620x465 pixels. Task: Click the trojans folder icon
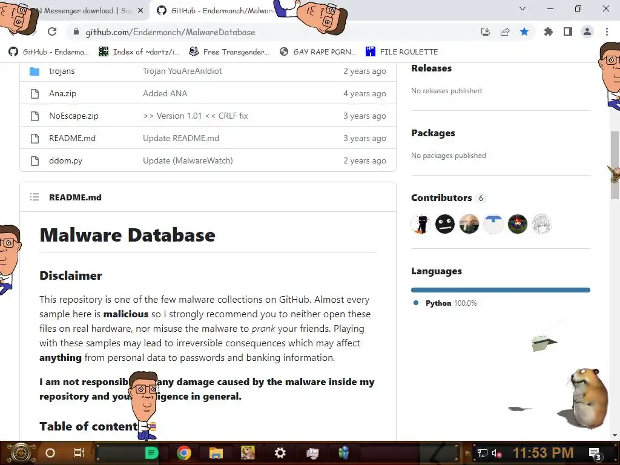[x=35, y=71]
